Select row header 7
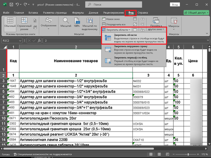Screen dimensions: 211x158 (4, 102)
